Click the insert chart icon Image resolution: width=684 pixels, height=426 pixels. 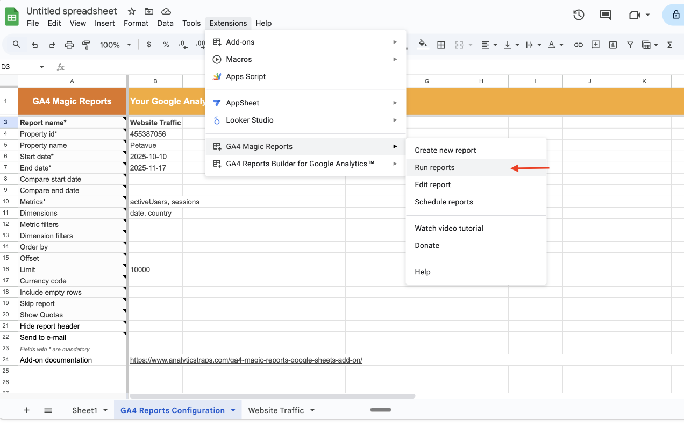(613, 45)
